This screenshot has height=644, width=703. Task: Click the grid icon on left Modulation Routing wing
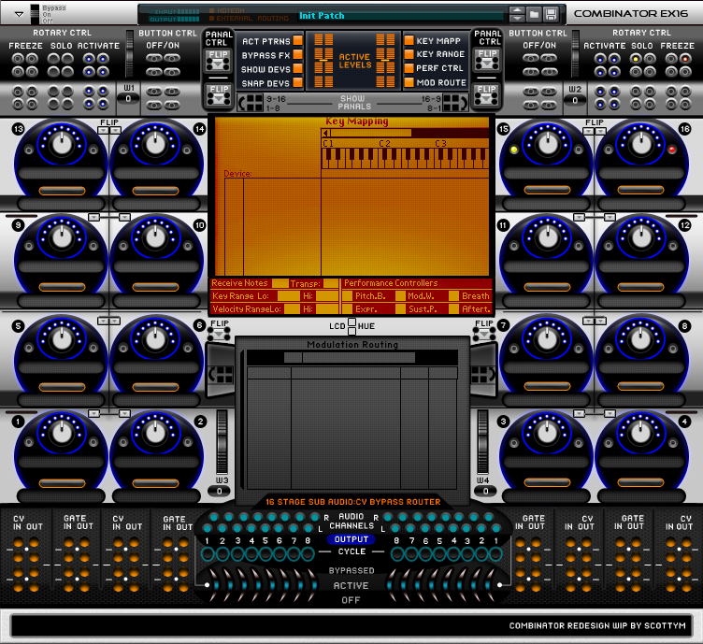click(x=222, y=375)
